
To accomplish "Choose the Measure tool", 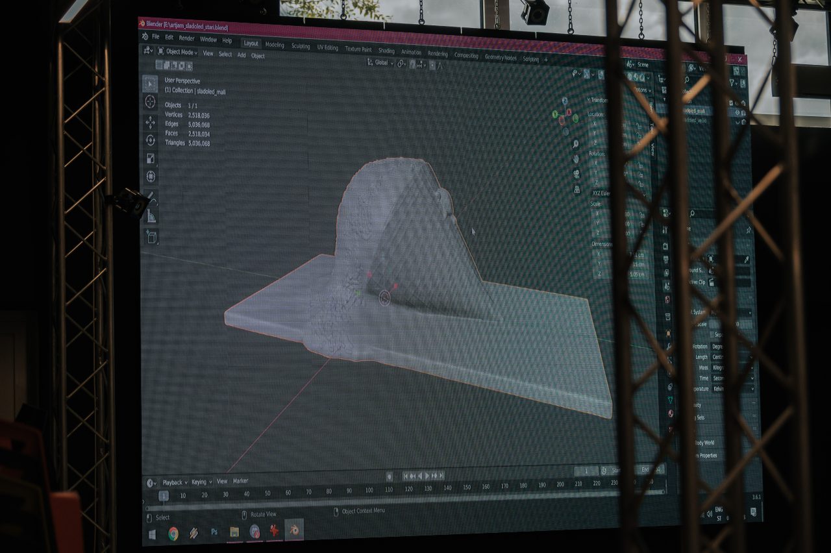I will (x=151, y=216).
